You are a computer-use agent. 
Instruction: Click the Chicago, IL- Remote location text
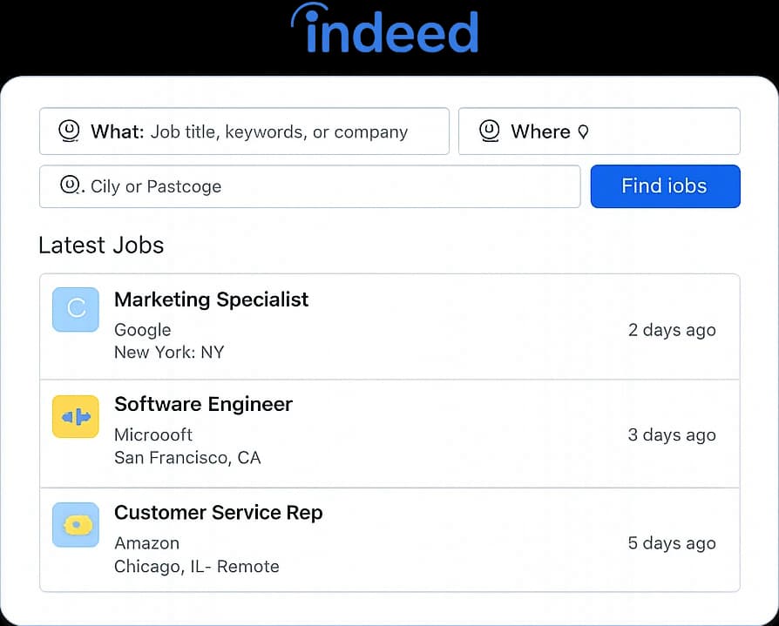click(196, 566)
